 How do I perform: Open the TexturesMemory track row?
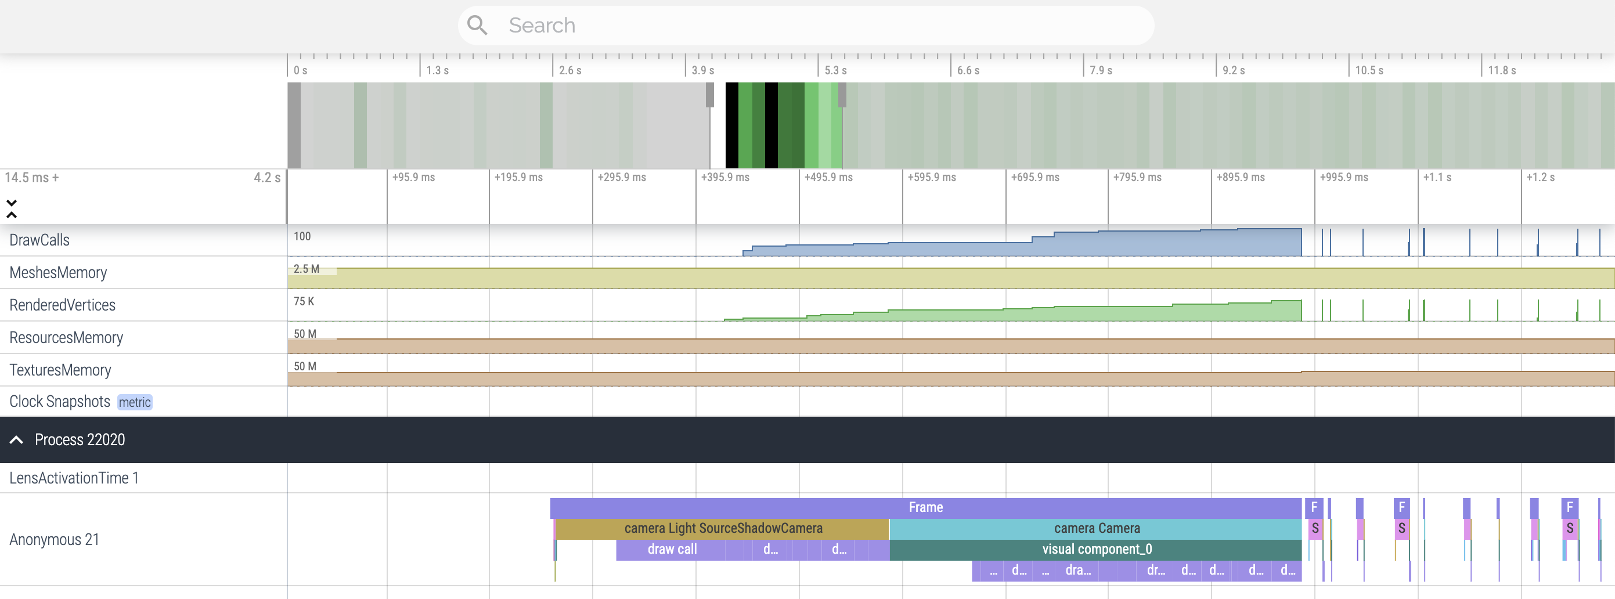(60, 370)
